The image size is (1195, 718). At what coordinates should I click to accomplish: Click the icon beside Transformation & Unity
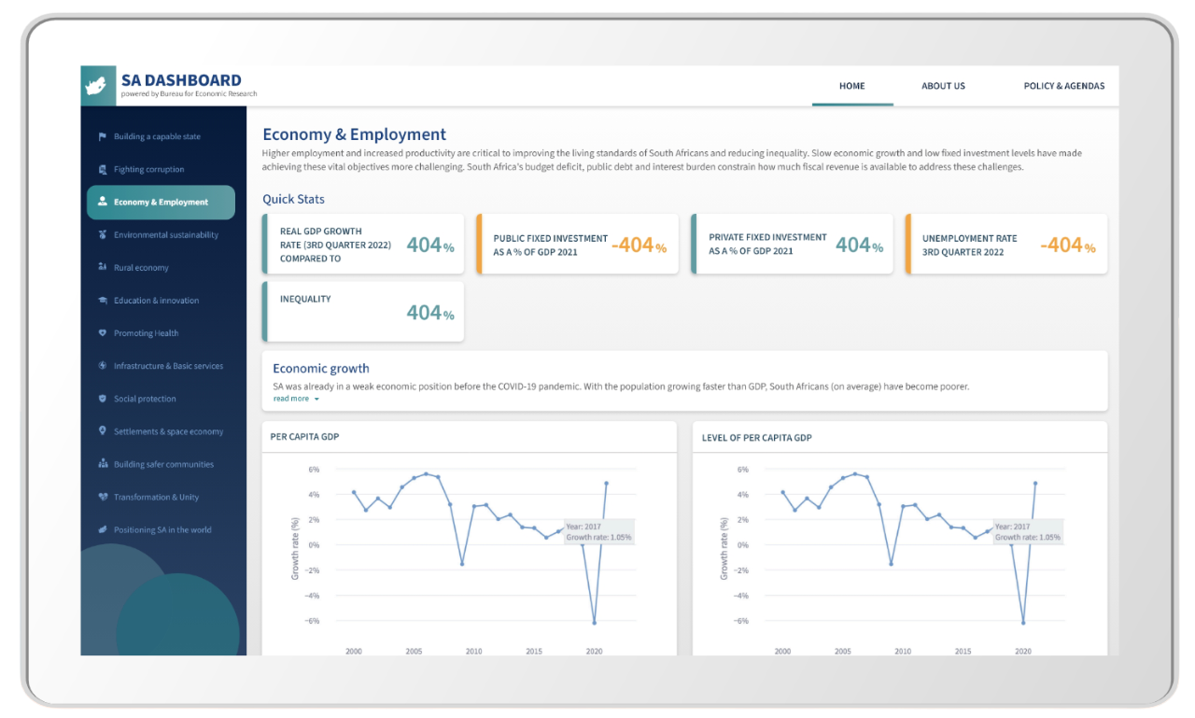click(x=103, y=497)
